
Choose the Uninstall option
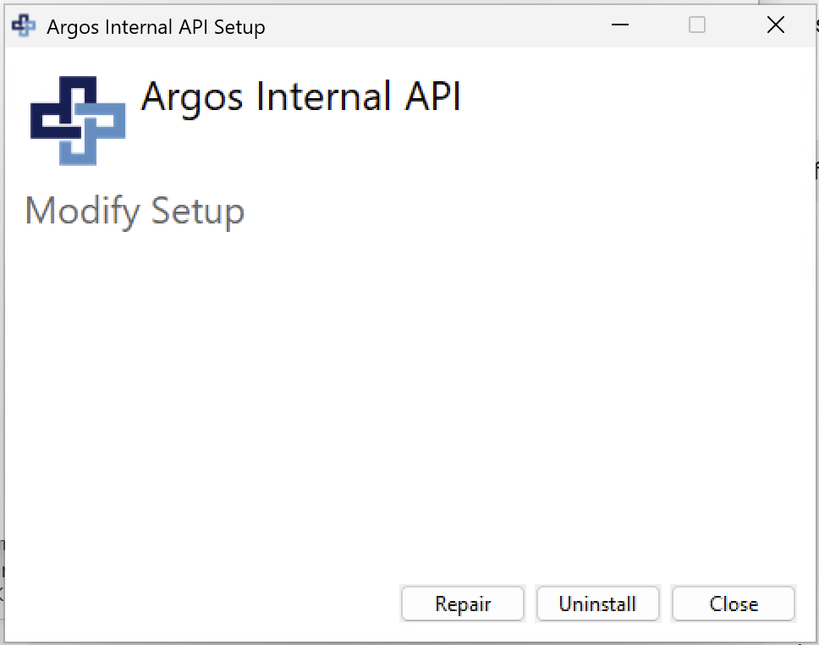[x=597, y=604]
